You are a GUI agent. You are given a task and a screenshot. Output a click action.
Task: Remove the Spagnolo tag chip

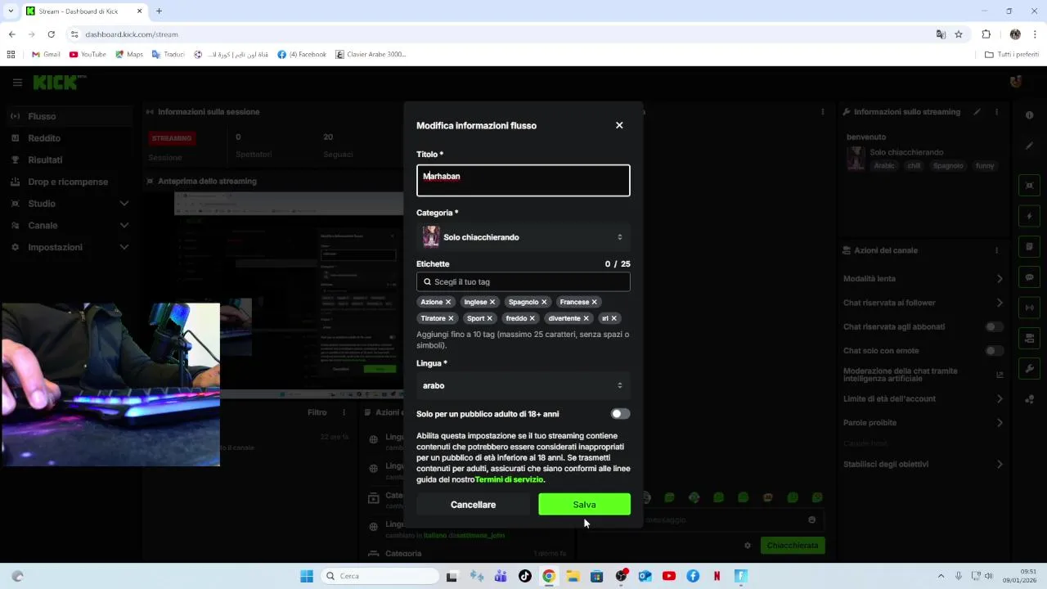coord(544,302)
